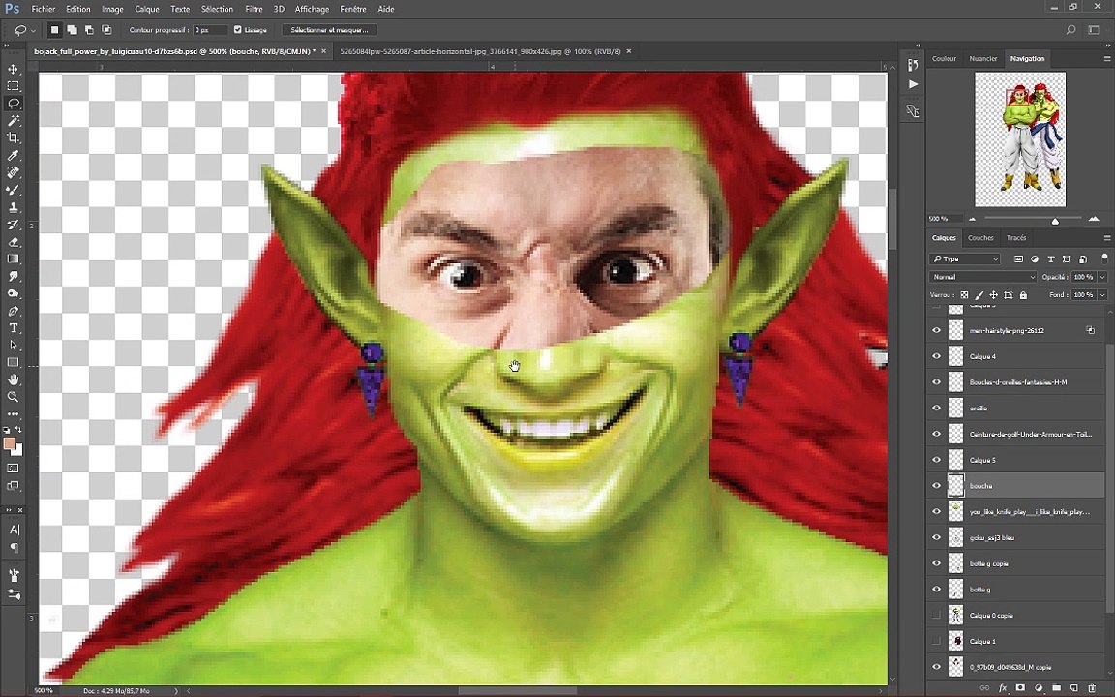Viewport: 1115px width, 697px height.
Task: Select the Horizontal Type tool
Action: point(14,328)
